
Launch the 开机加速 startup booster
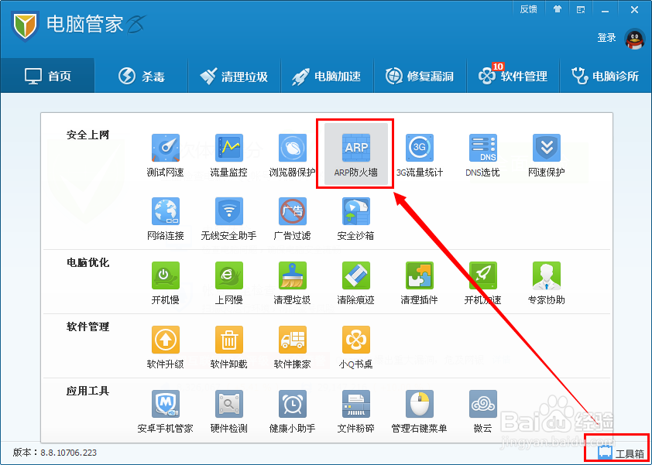click(482, 279)
